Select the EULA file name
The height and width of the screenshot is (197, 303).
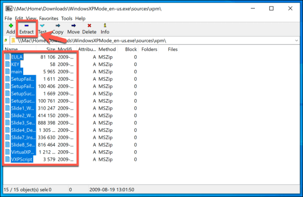(17, 57)
